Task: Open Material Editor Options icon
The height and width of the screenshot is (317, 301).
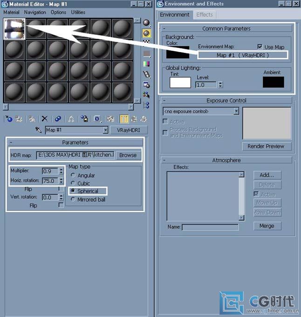Action: [x=147, y=85]
